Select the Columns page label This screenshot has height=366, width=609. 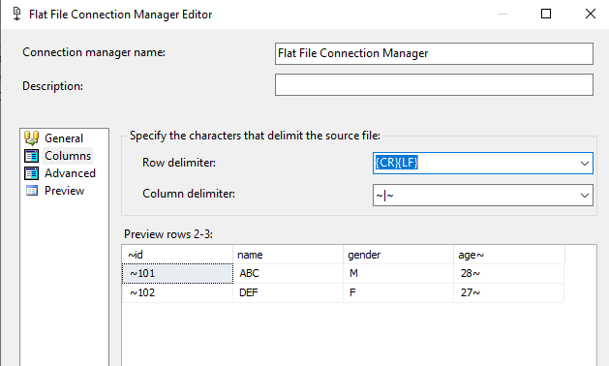[x=68, y=156]
